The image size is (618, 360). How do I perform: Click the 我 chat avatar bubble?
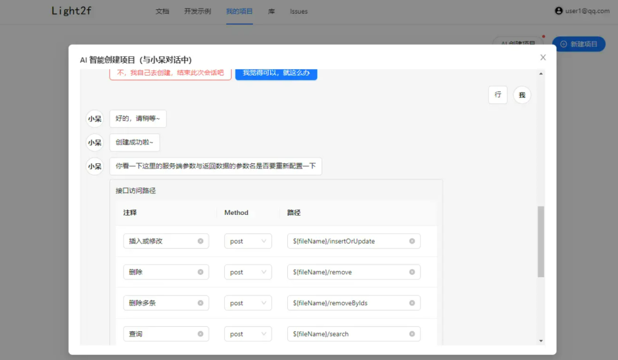click(522, 95)
